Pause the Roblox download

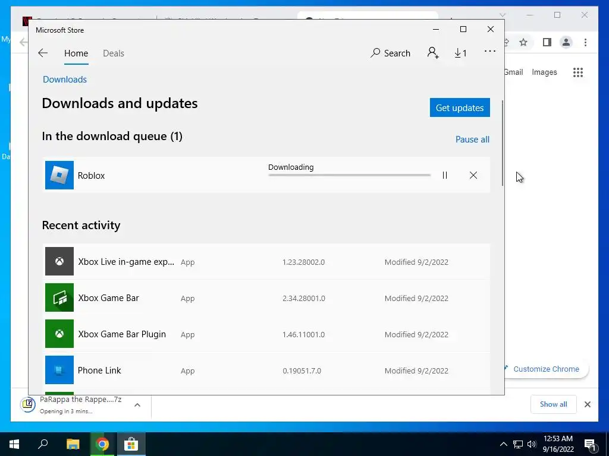coord(445,175)
